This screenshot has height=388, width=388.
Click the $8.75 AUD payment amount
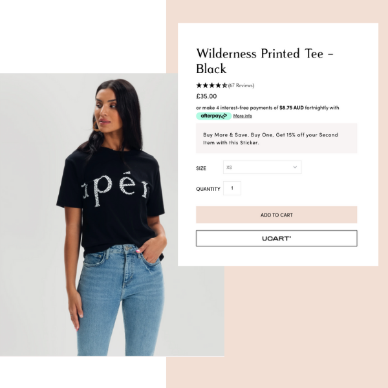pos(292,107)
